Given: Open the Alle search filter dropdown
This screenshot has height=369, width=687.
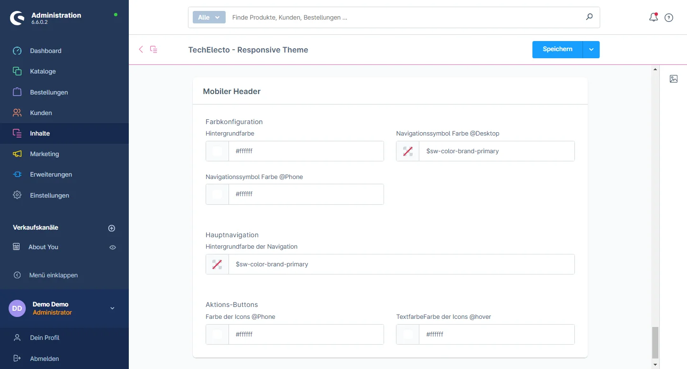Looking at the screenshot, I should click(209, 17).
